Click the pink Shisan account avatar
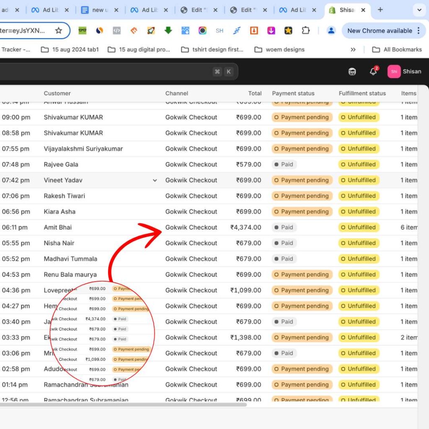The width and height of the screenshot is (429, 429). click(x=394, y=72)
